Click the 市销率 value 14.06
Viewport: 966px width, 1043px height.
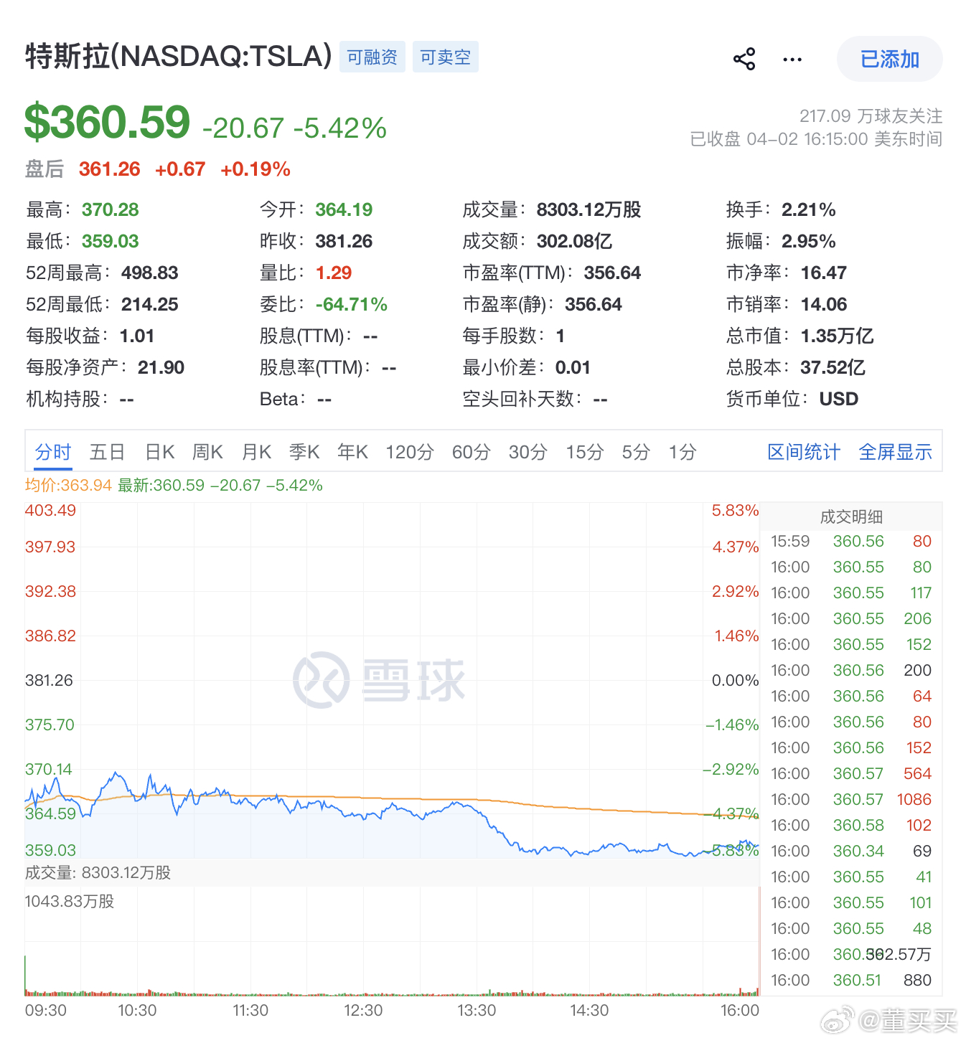824,304
